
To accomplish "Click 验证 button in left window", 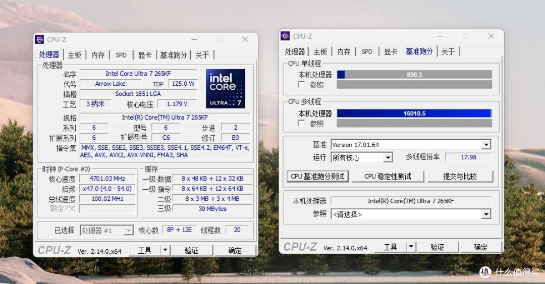I will pos(192,250).
